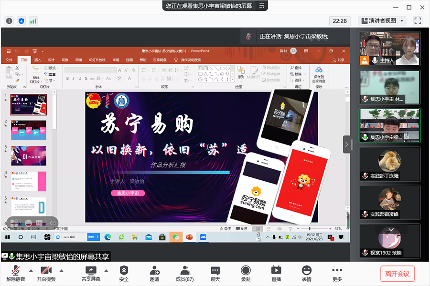Collapse the participant video side panel
Screen dimensions: 430x286
pyautogui.click(x=346, y=144)
